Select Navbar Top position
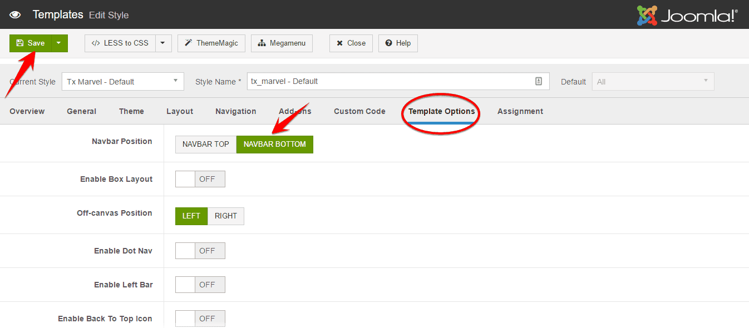Image resolution: width=749 pixels, height=328 pixels. click(205, 144)
